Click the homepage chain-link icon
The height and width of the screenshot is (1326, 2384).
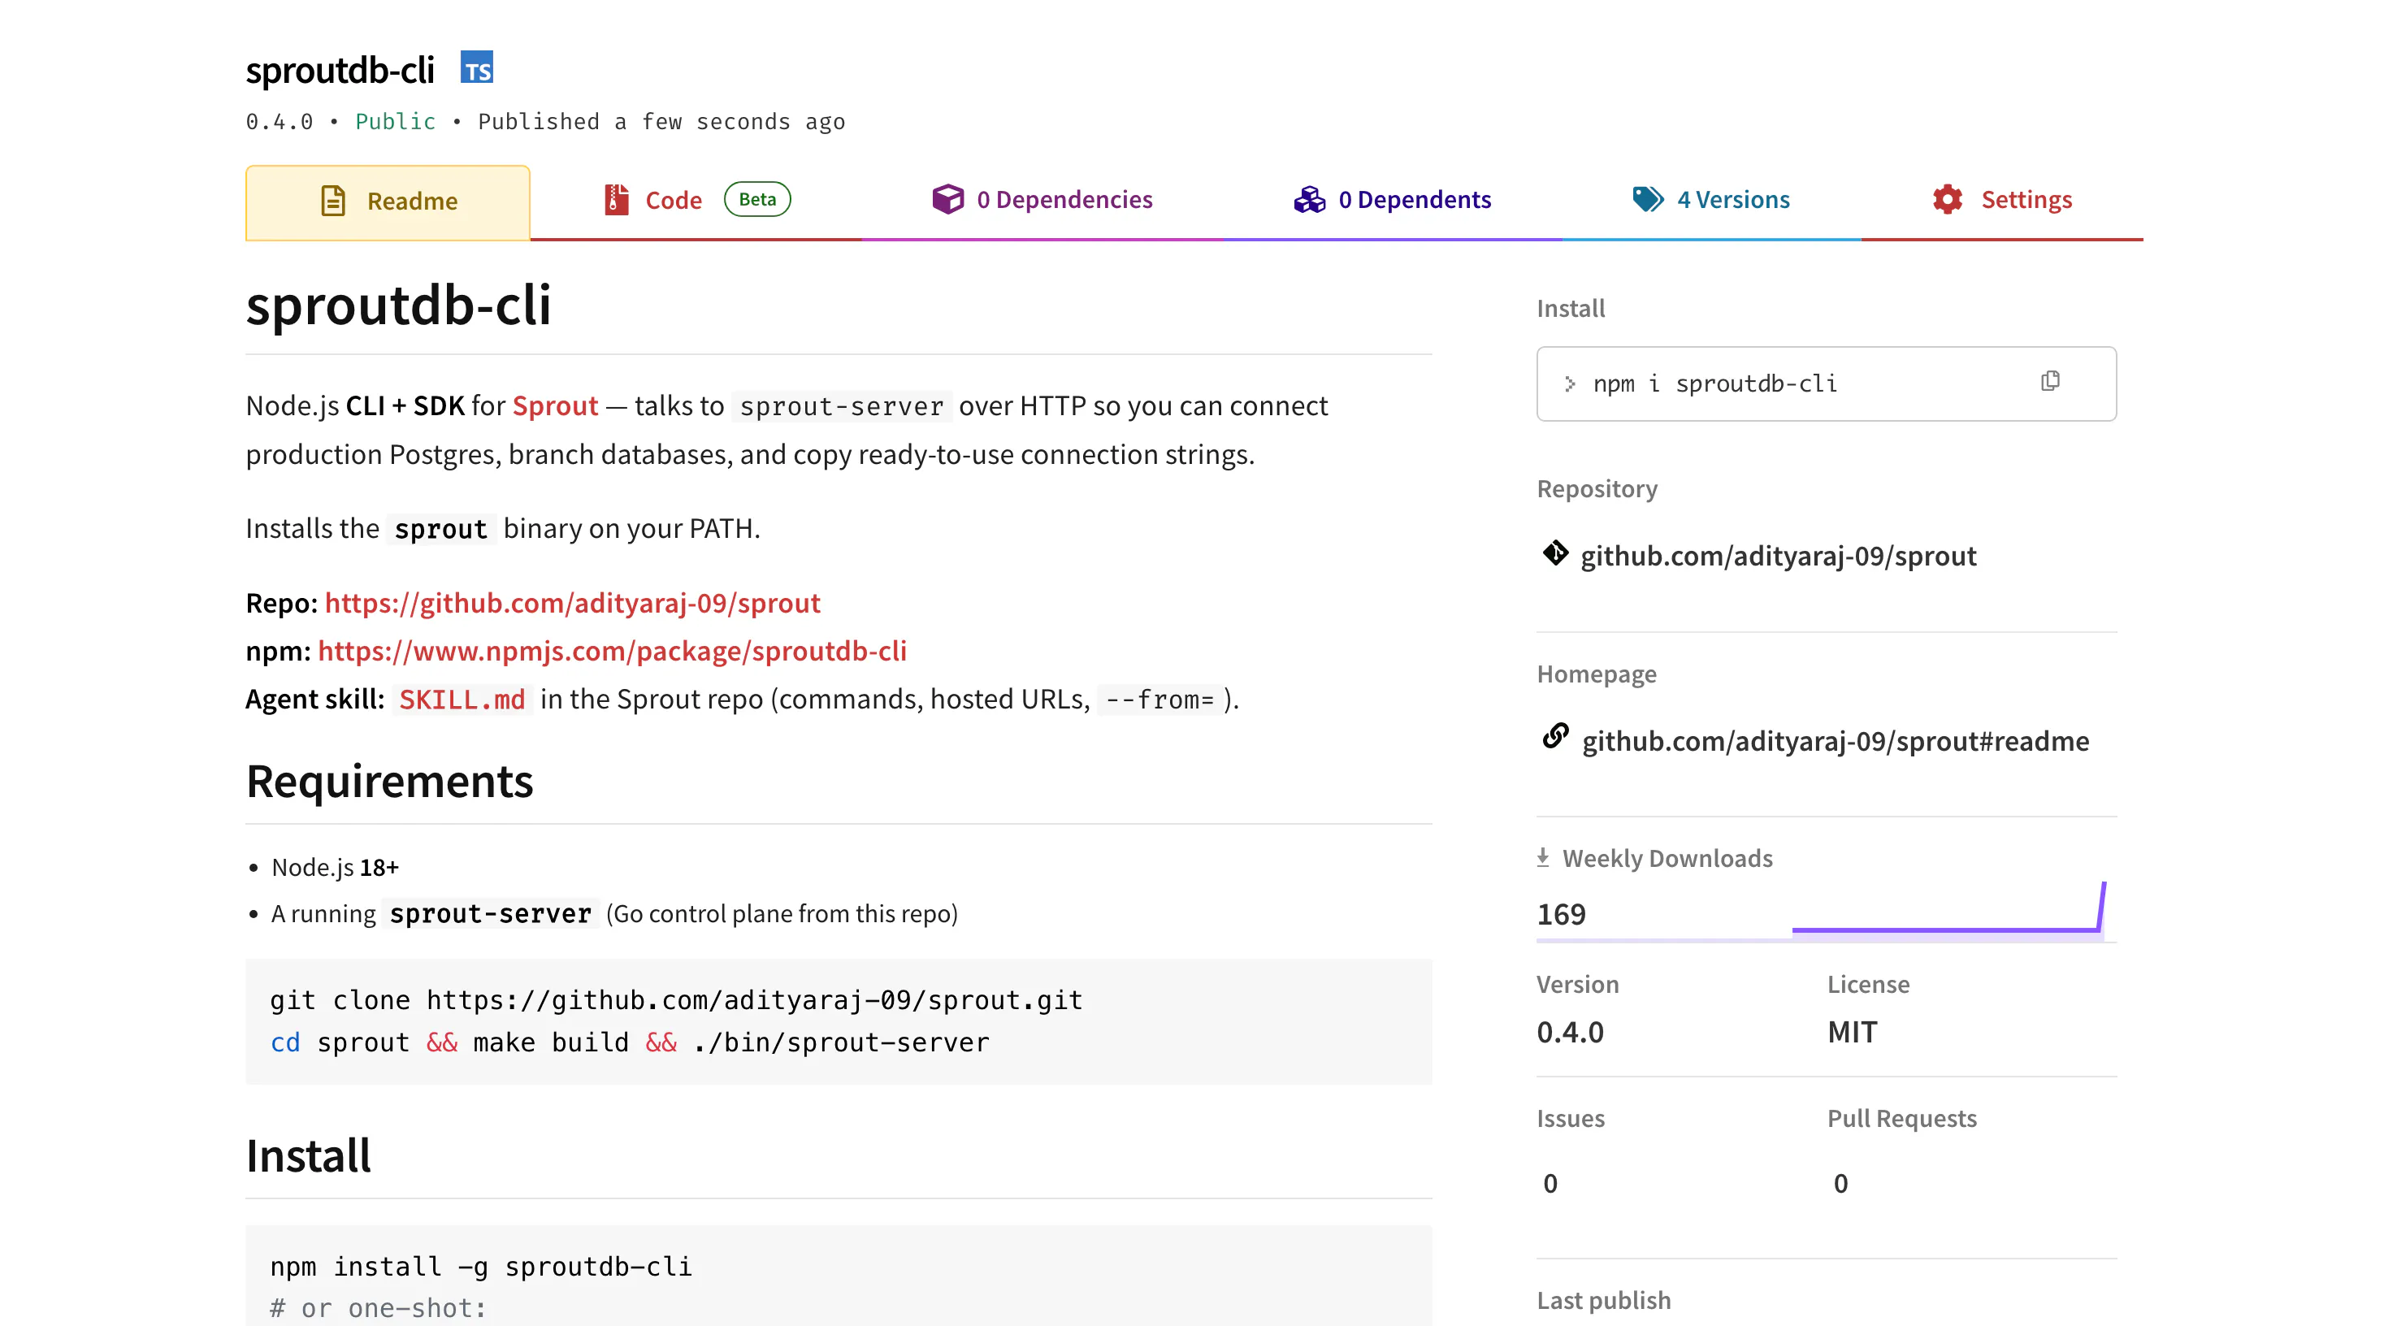click(1554, 737)
